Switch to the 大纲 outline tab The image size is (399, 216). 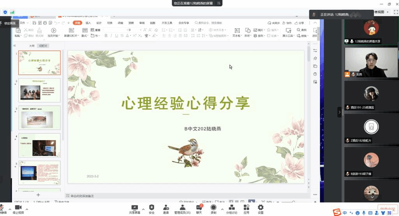point(32,46)
